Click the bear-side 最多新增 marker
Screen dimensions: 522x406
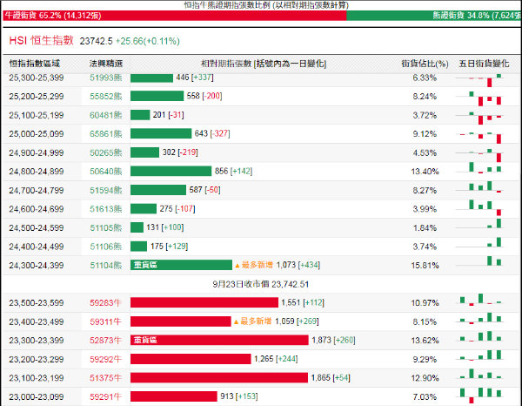(x=254, y=265)
